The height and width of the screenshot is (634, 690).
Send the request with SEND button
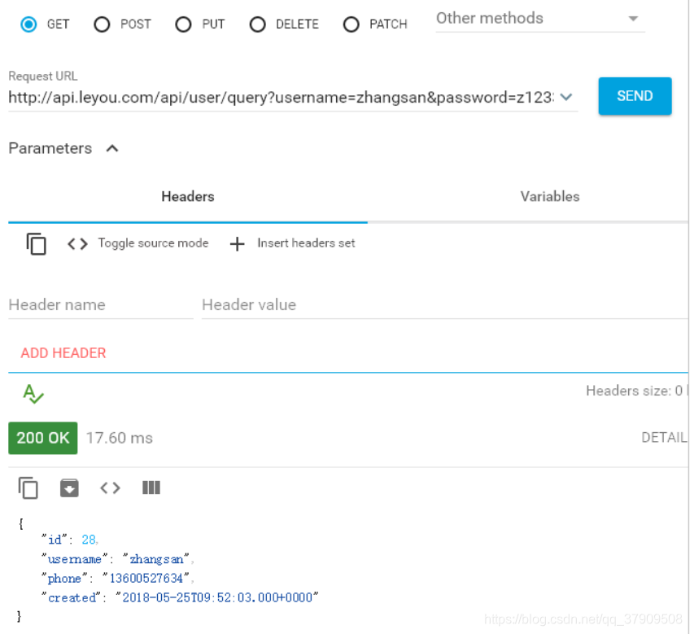pyautogui.click(x=635, y=96)
